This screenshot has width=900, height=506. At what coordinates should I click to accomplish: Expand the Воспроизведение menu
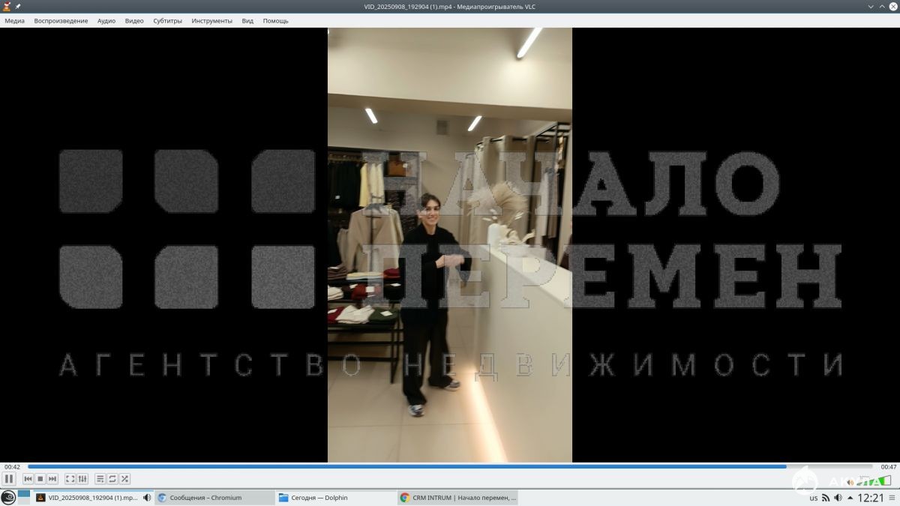tap(61, 21)
